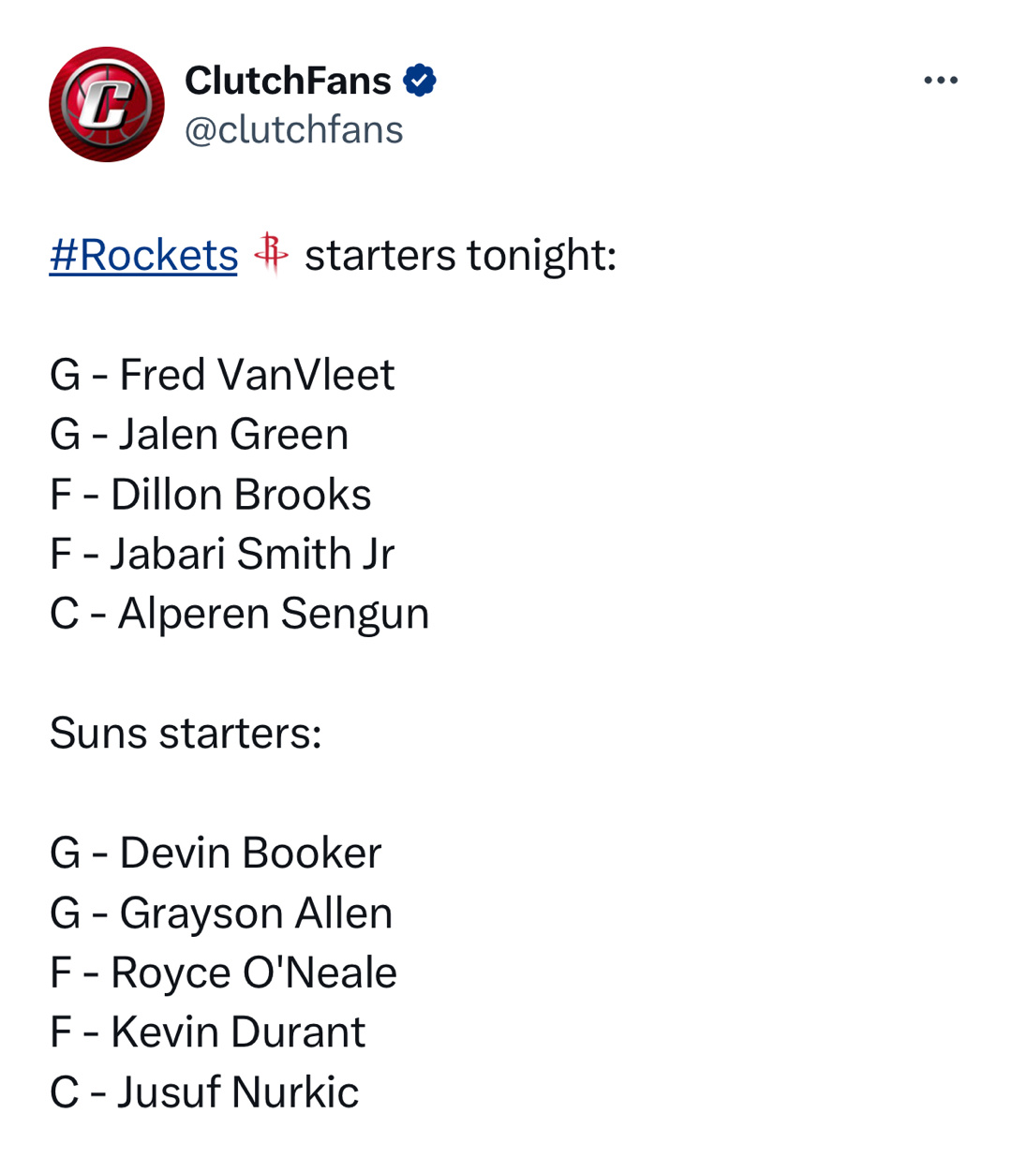Viewport: 1012px width, 1173px height.
Task: Click the Jabari Smith Jr line
Action: (x=222, y=554)
